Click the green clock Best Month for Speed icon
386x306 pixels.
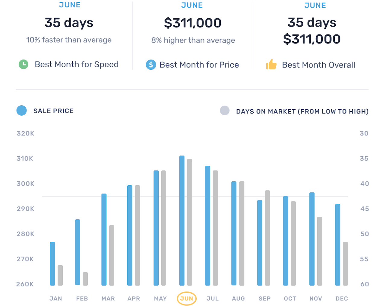click(24, 64)
